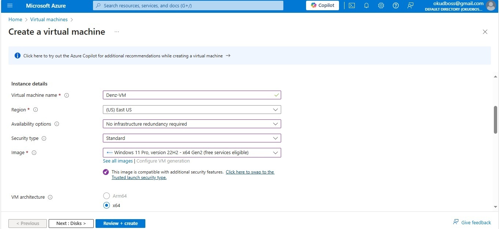Open the portal hamburger menu
The height and width of the screenshot is (229, 499).
(10, 6)
